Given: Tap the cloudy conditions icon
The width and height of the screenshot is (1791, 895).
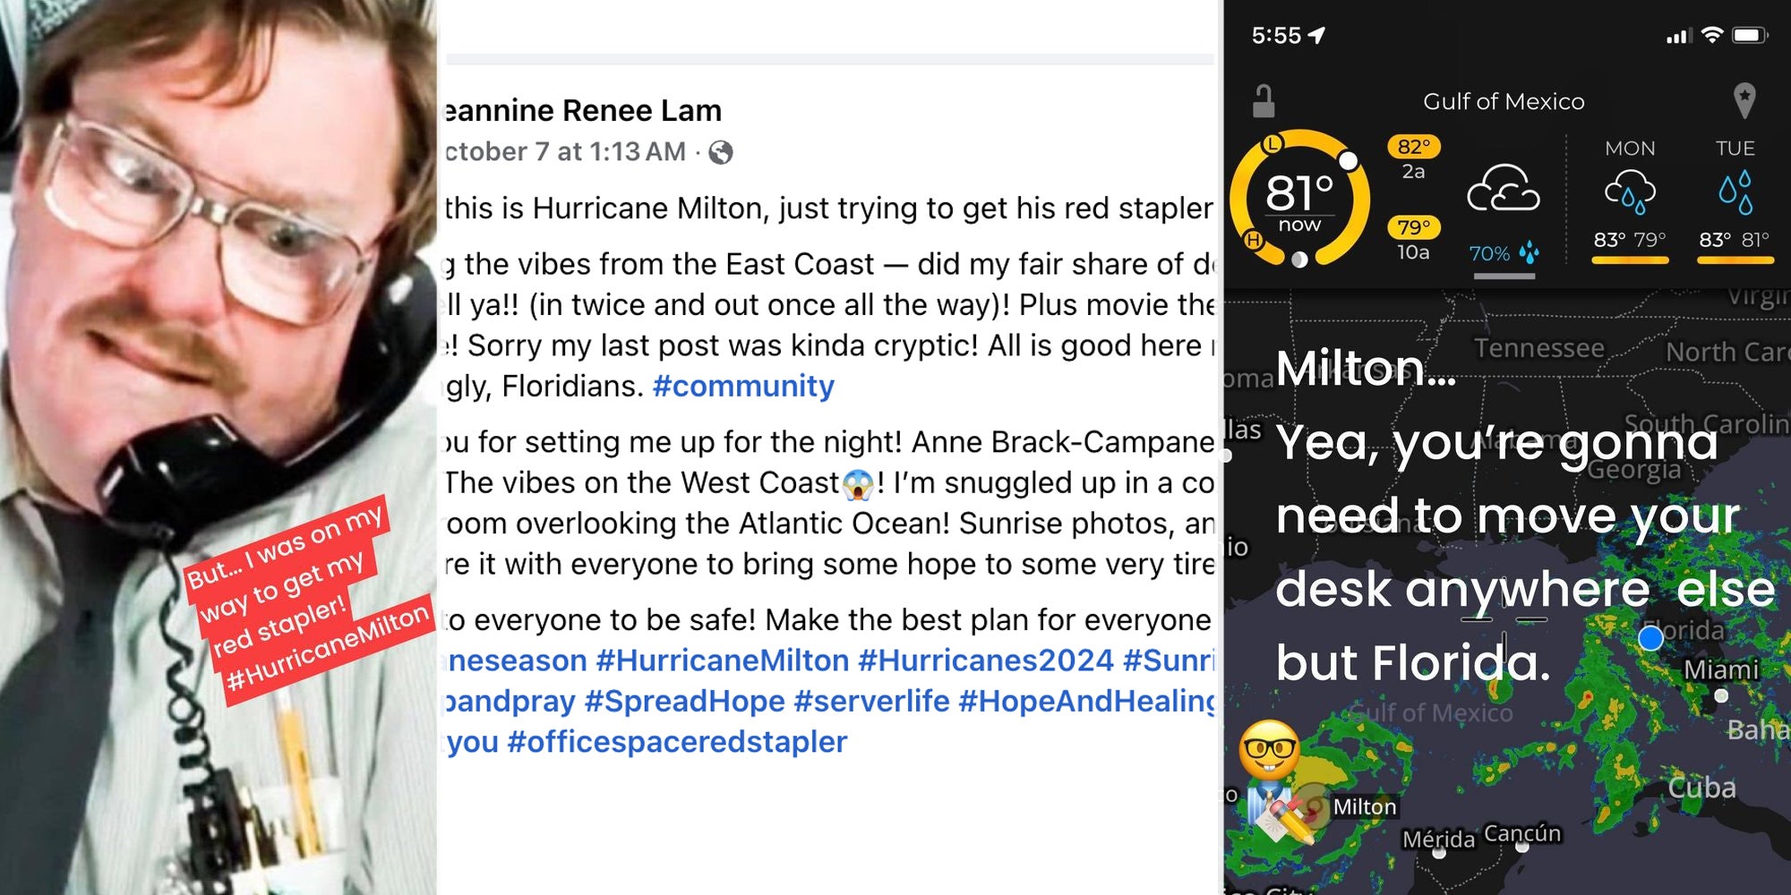Looking at the screenshot, I should point(1503,190).
